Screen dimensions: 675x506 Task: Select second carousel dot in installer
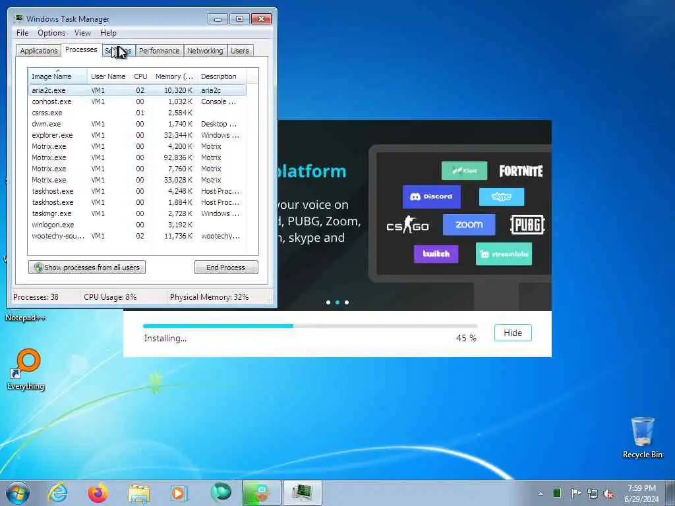coord(337,302)
